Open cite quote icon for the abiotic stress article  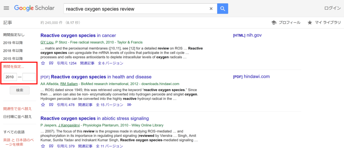[51, 146]
